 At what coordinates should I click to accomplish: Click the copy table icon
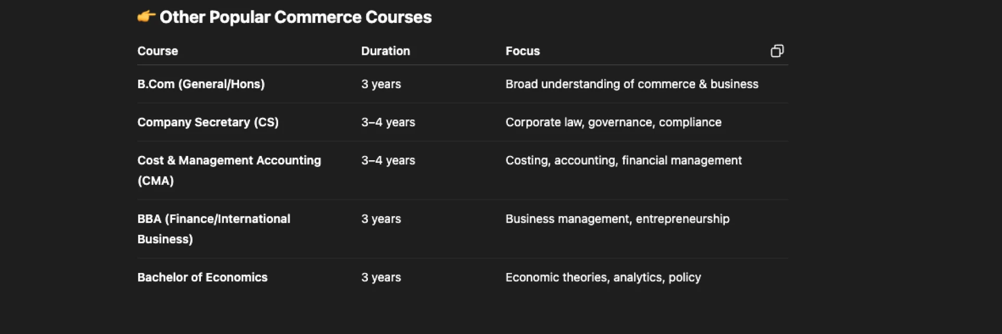(x=777, y=51)
